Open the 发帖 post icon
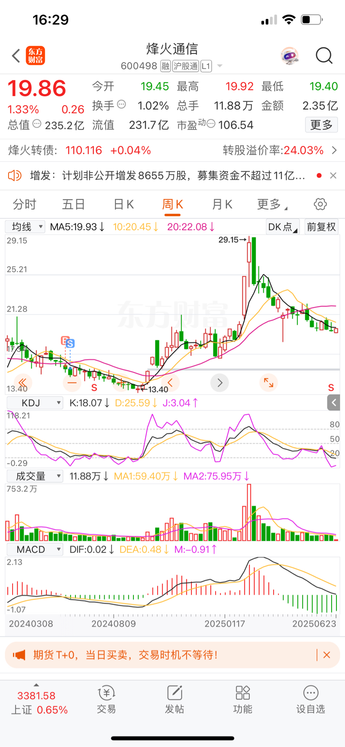Screen dimensions: 345x747 pos(174,700)
